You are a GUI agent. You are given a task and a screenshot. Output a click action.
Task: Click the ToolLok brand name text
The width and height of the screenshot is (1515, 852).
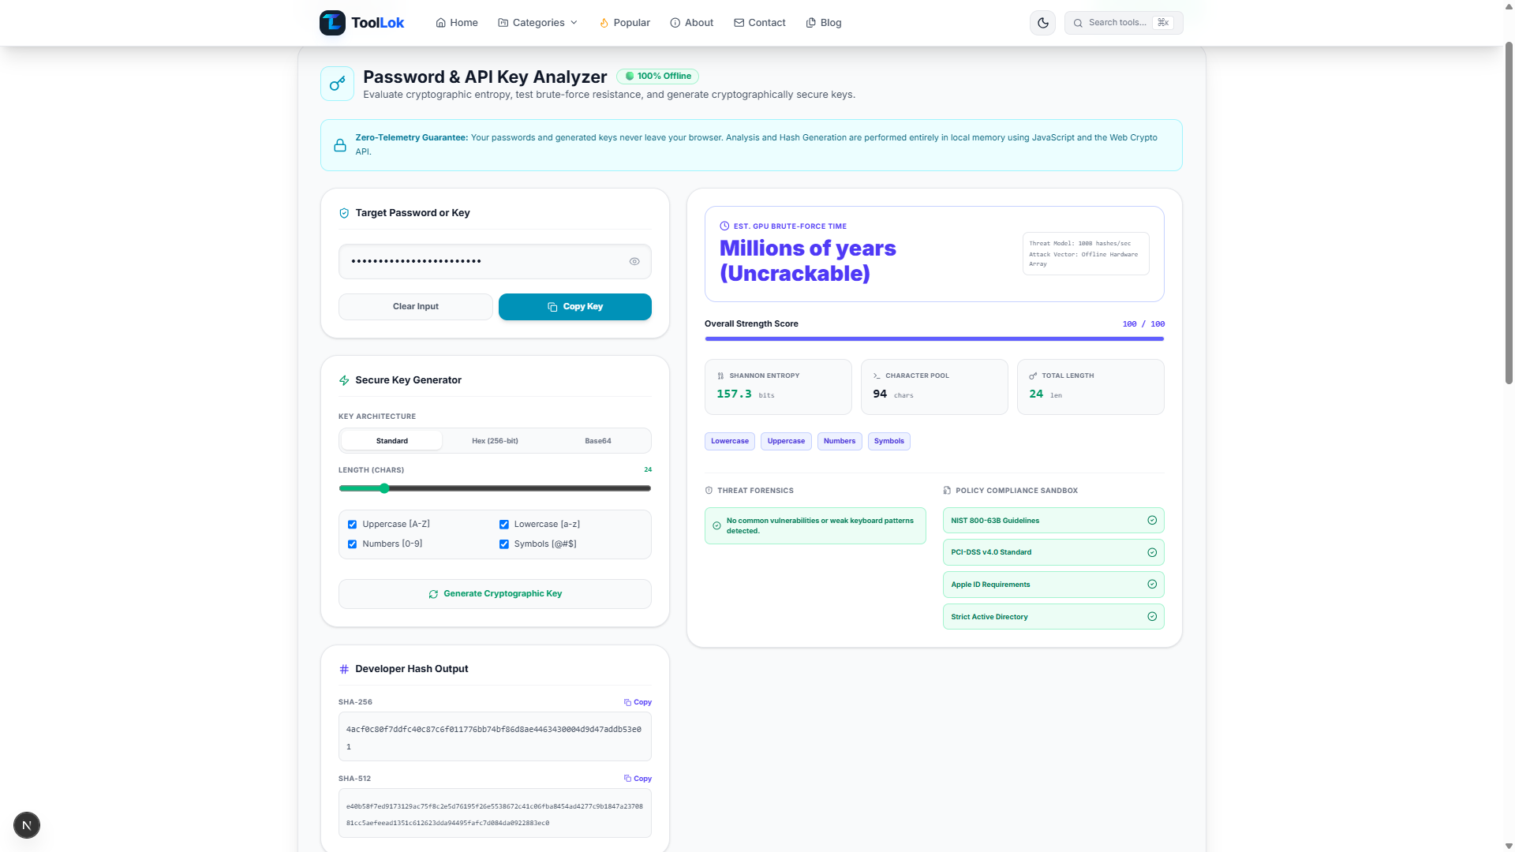(x=377, y=23)
